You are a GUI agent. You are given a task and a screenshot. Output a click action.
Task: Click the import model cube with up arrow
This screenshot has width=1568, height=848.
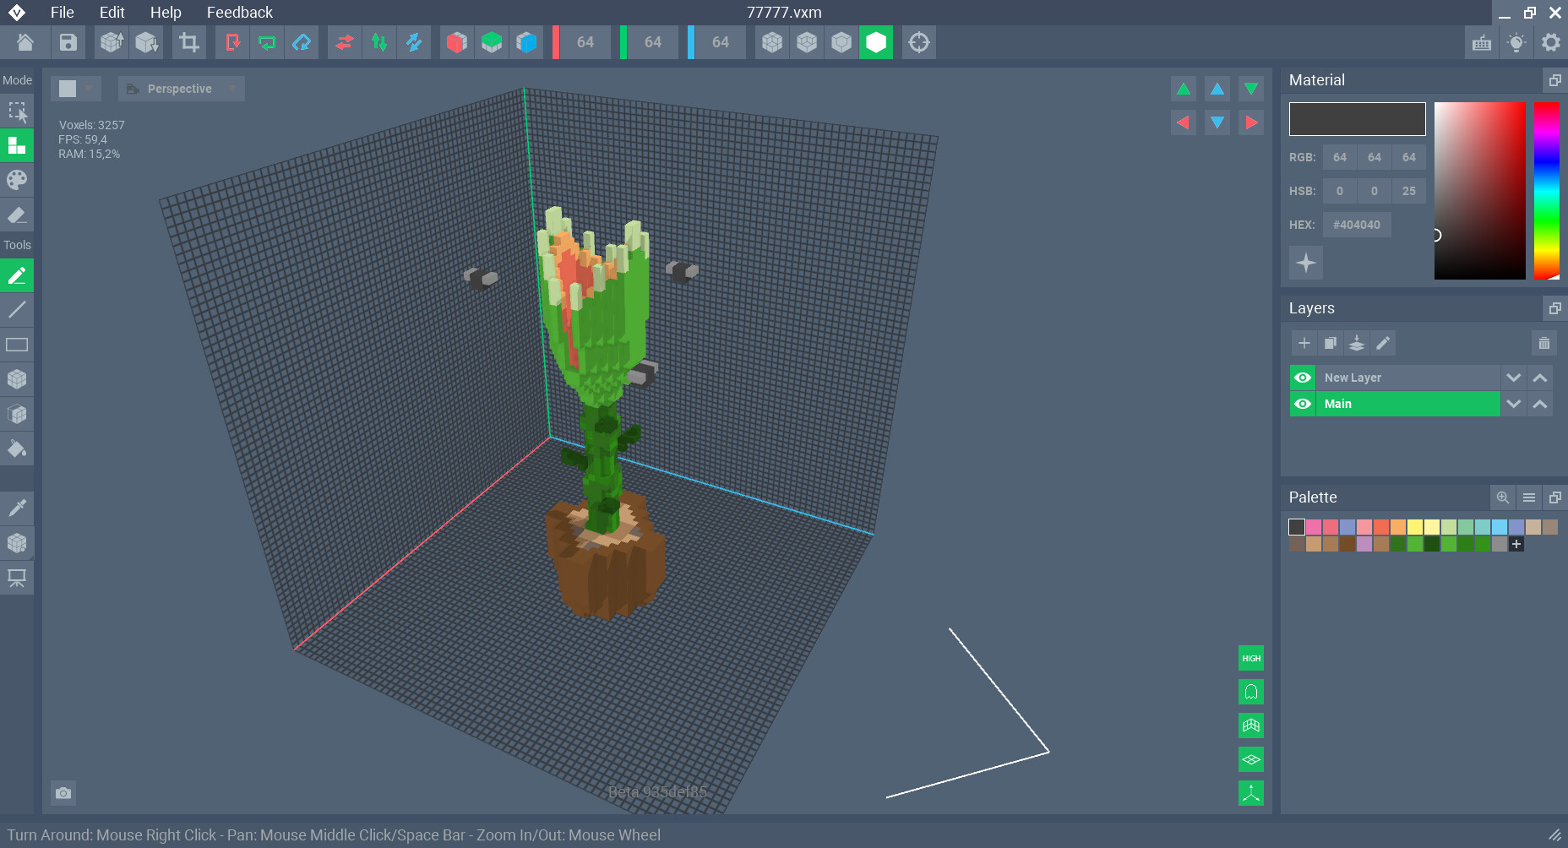click(x=112, y=42)
